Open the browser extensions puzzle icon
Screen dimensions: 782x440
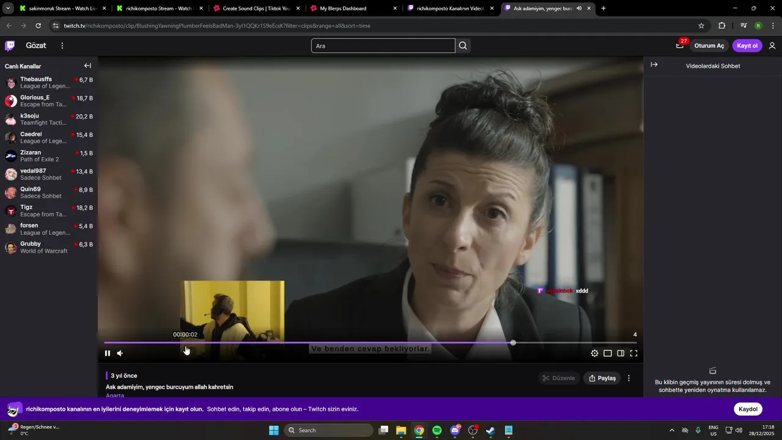click(722, 26)
